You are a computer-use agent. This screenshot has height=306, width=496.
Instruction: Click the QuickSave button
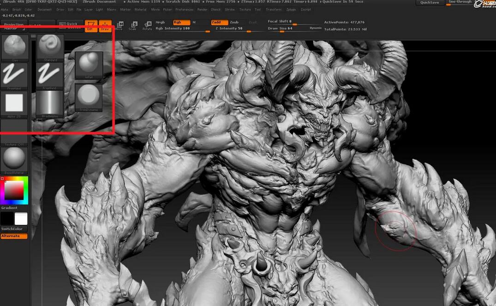(430, 2)
